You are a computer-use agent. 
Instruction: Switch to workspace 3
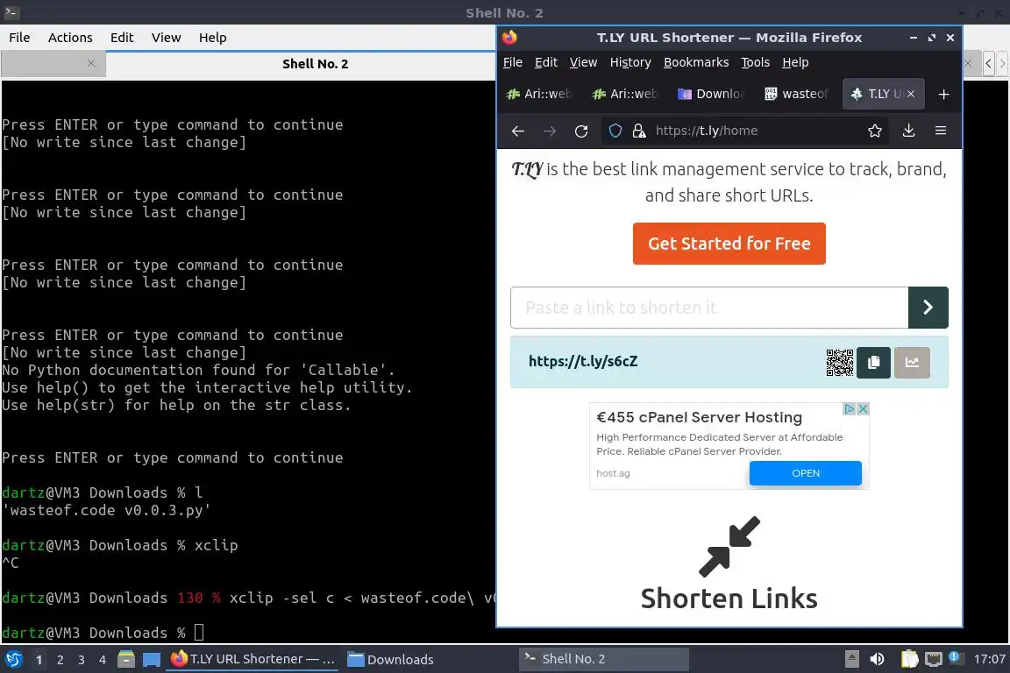coord(82,660)
